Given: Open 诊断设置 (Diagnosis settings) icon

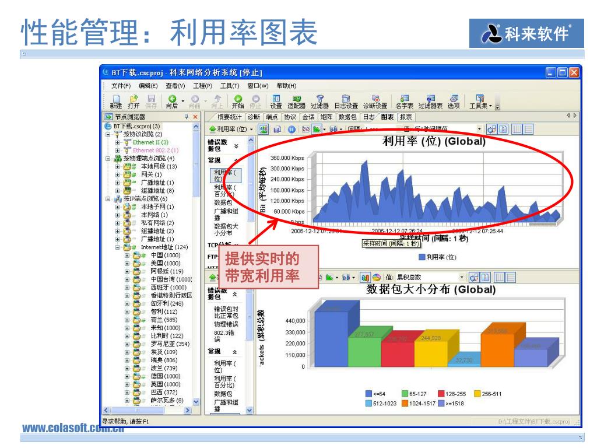Looking at the screenshot, I should [x=375, y=102].
